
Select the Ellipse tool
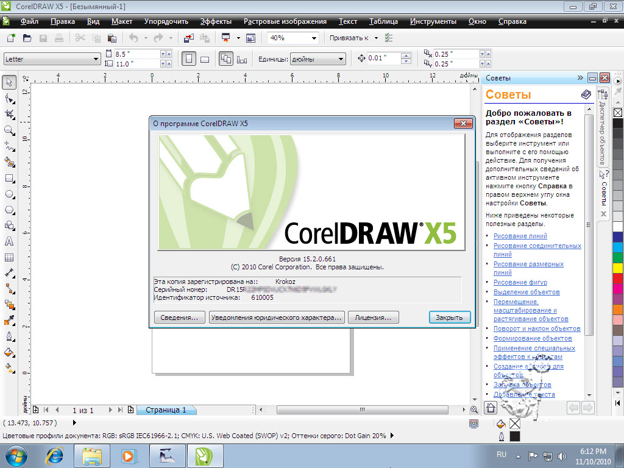pyautogui.click(x=9, y=194)
